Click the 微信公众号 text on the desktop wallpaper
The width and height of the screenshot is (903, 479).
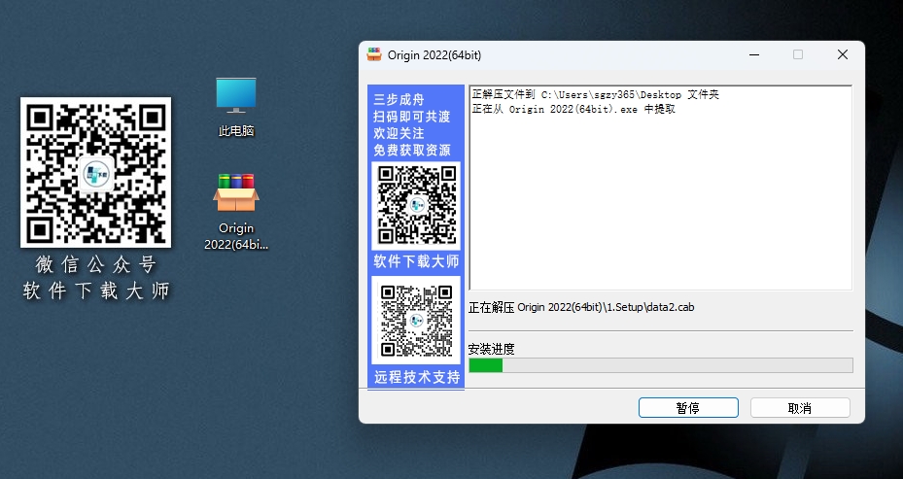click(x=95, y=265)
